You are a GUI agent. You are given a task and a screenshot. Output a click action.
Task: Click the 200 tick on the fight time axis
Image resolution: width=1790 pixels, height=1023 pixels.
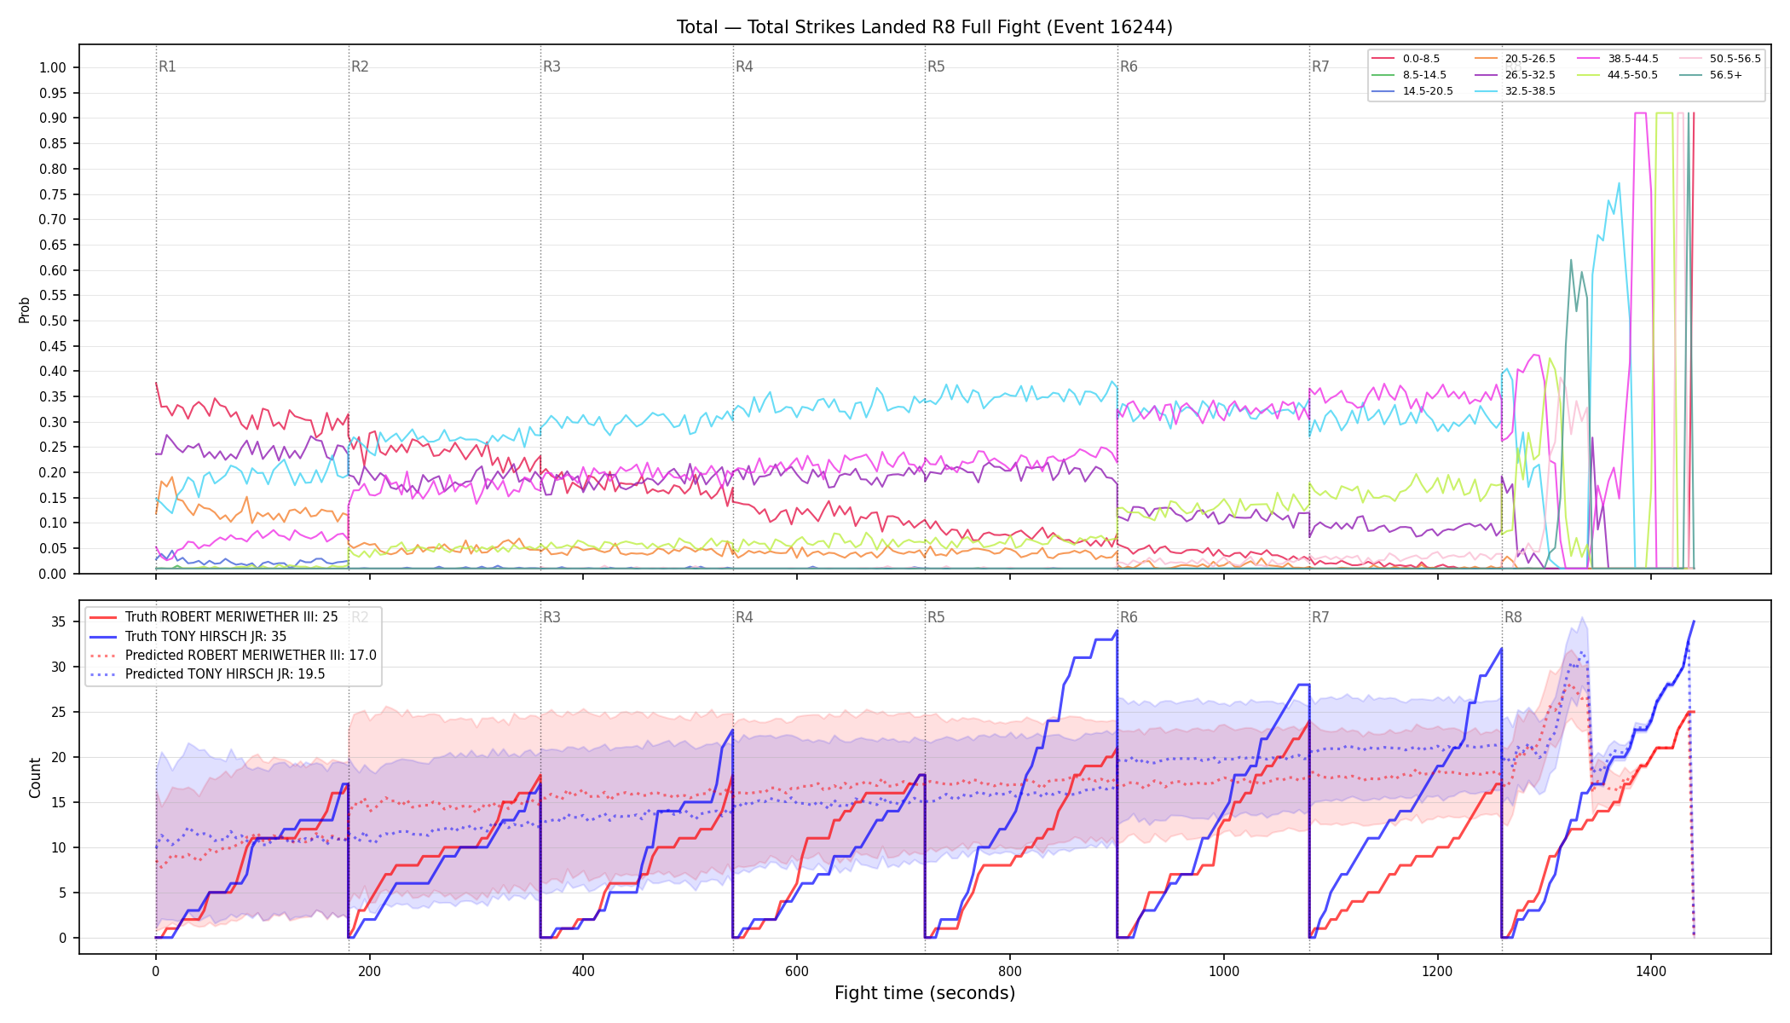coord(369,971)
